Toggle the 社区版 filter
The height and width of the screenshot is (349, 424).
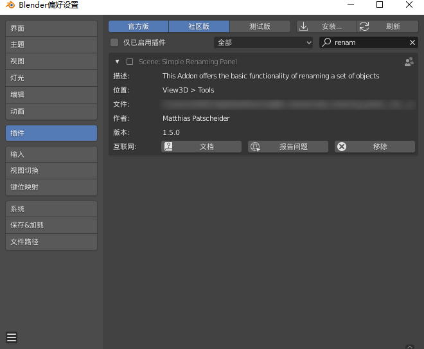pyautogui.click(x=199, y=26)
